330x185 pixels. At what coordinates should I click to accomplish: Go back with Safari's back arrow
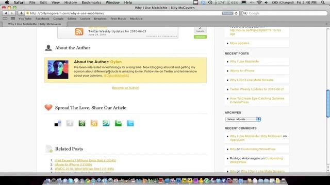coord(6,13)
